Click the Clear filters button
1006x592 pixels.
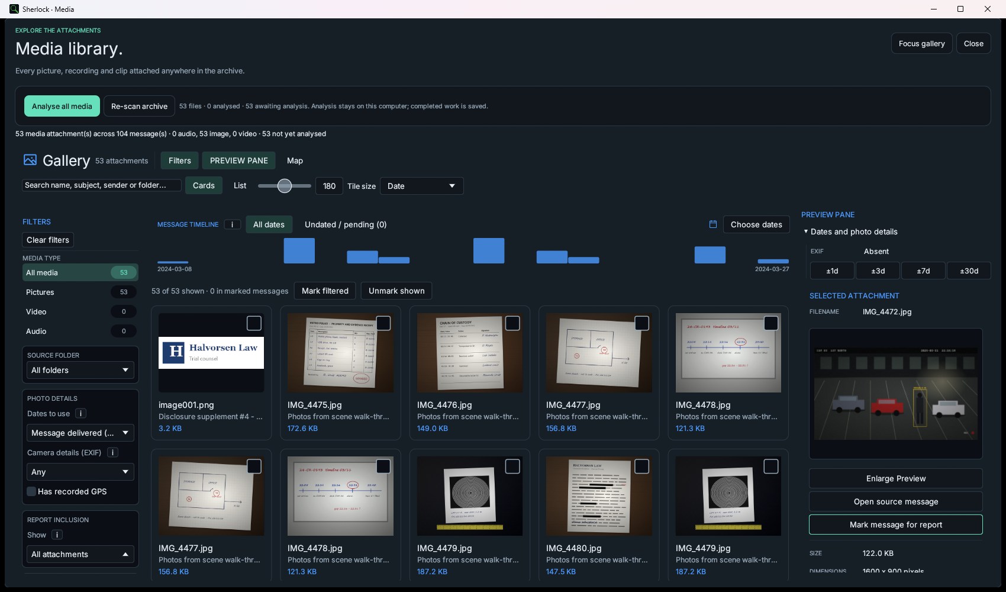pyautogui.click(x=48, y=240)
